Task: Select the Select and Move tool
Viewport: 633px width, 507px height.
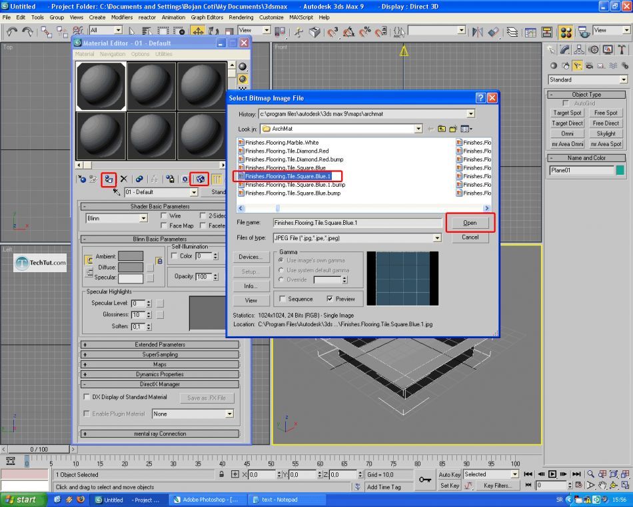Action: pyautogui.click(x=198, y=31)
